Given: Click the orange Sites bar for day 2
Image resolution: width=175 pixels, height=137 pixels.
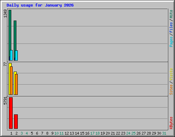Looking at the screenshot, I should pos(16,84).
